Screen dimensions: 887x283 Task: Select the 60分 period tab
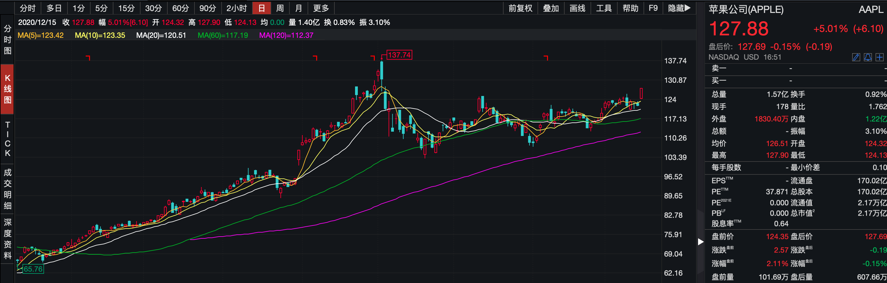point(180,8)
